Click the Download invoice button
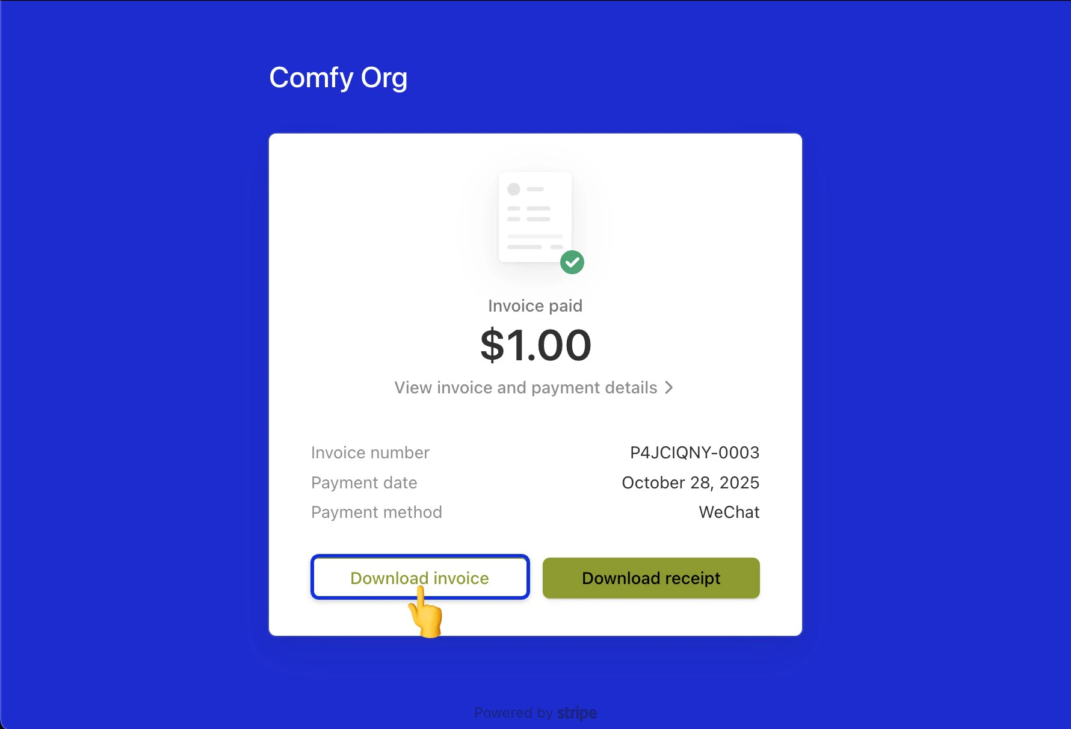 (419, 577)
